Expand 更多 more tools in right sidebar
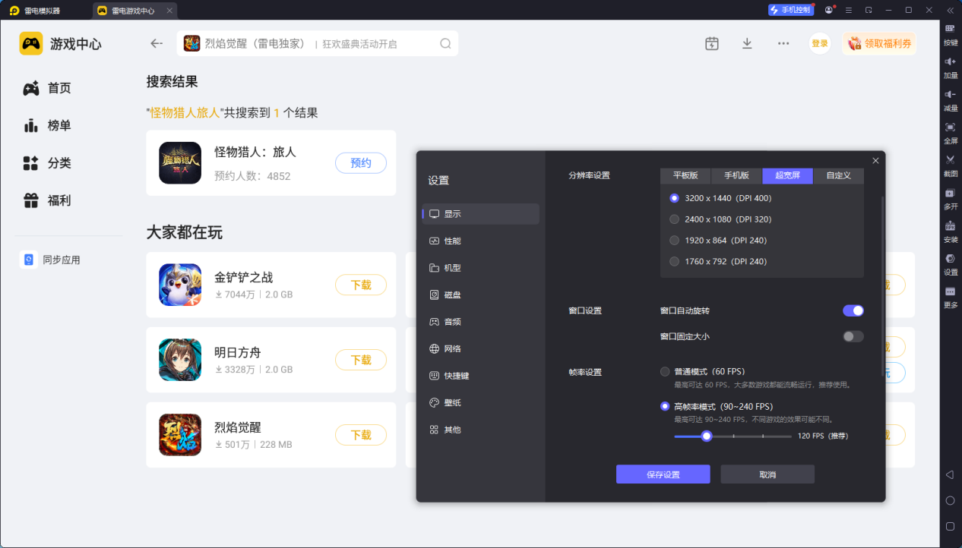The image size is (962, 548). 950,292
